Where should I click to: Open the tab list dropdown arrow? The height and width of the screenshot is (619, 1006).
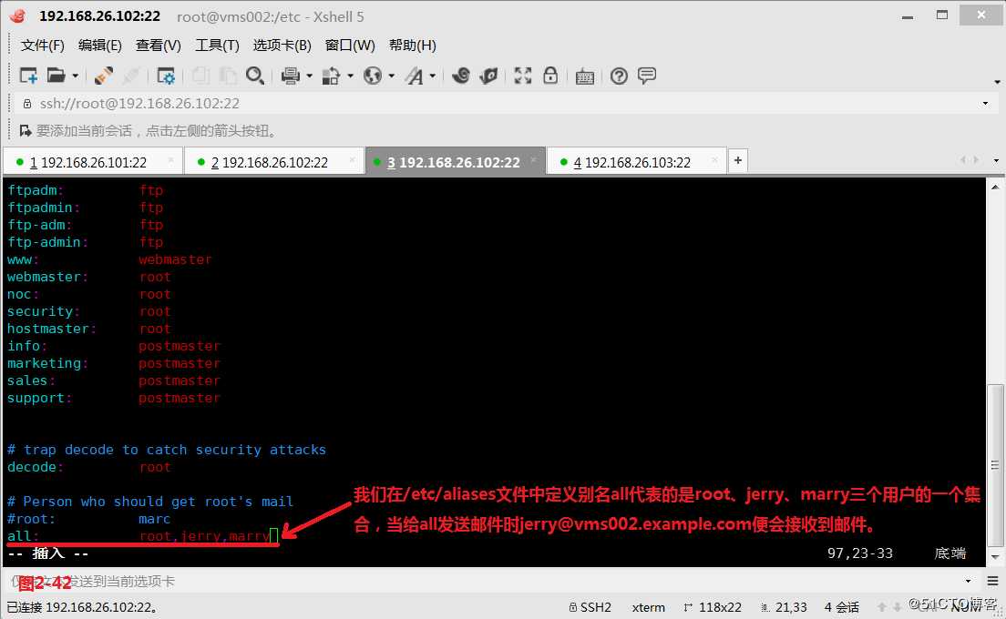[x=996, y=160]
